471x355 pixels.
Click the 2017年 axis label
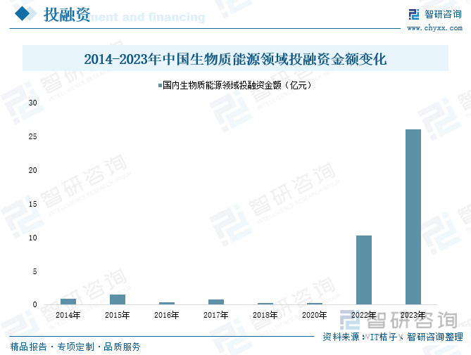pyautogui.click(x=215, y=315)
